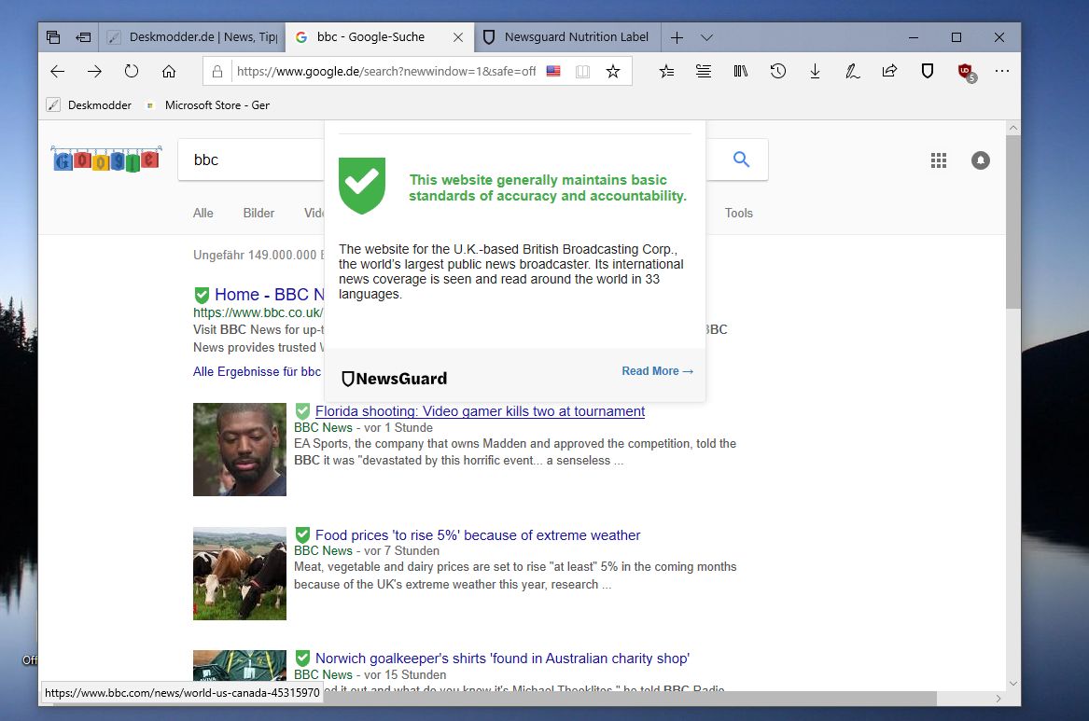The image size is (1089, 721).
Task: Open the downloads arrow icon
Action: point(815,71)
